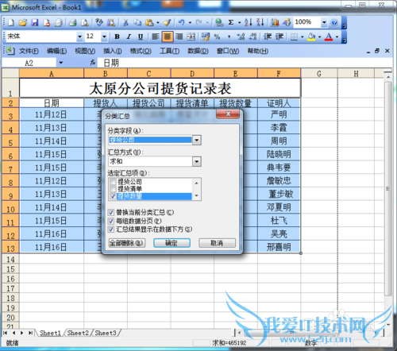The width and height of the screenshot is (397, 351).
Task: Toggle Bold formatting
Action: pos(117,37)
